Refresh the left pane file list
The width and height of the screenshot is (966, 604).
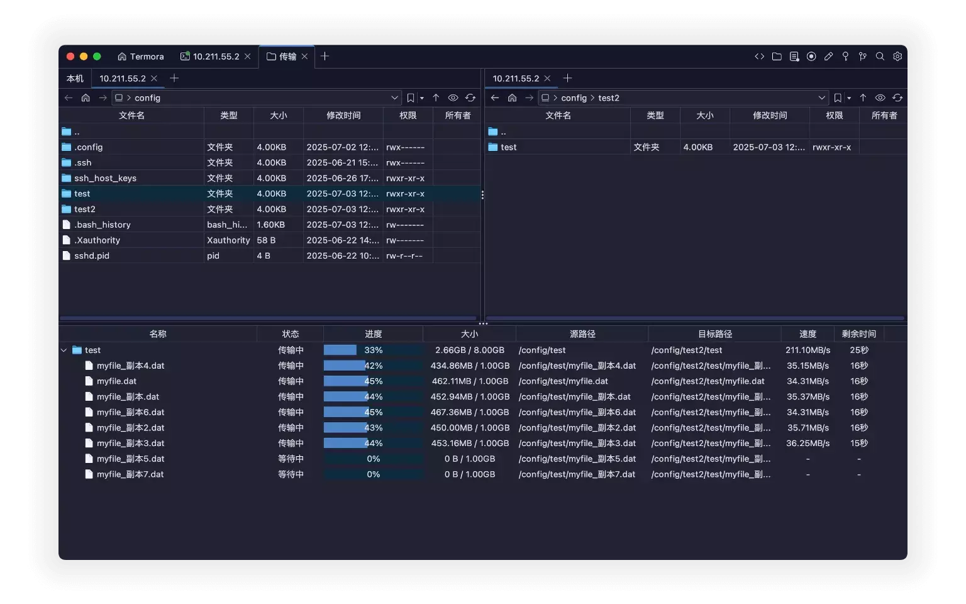(470, 98)
